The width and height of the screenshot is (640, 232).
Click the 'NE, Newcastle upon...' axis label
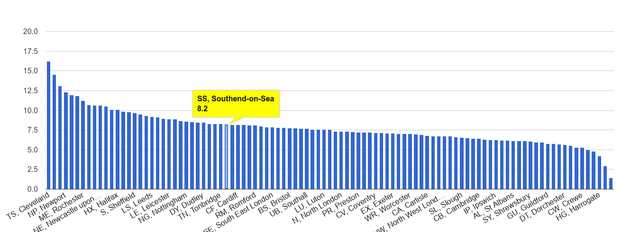pos(66,212)
